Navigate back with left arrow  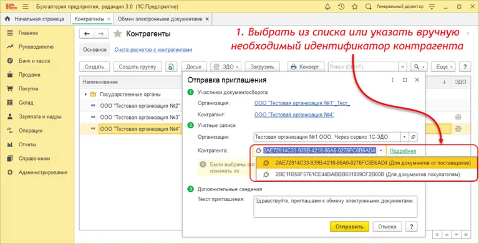pyautogui.click(x=87, y=34)
